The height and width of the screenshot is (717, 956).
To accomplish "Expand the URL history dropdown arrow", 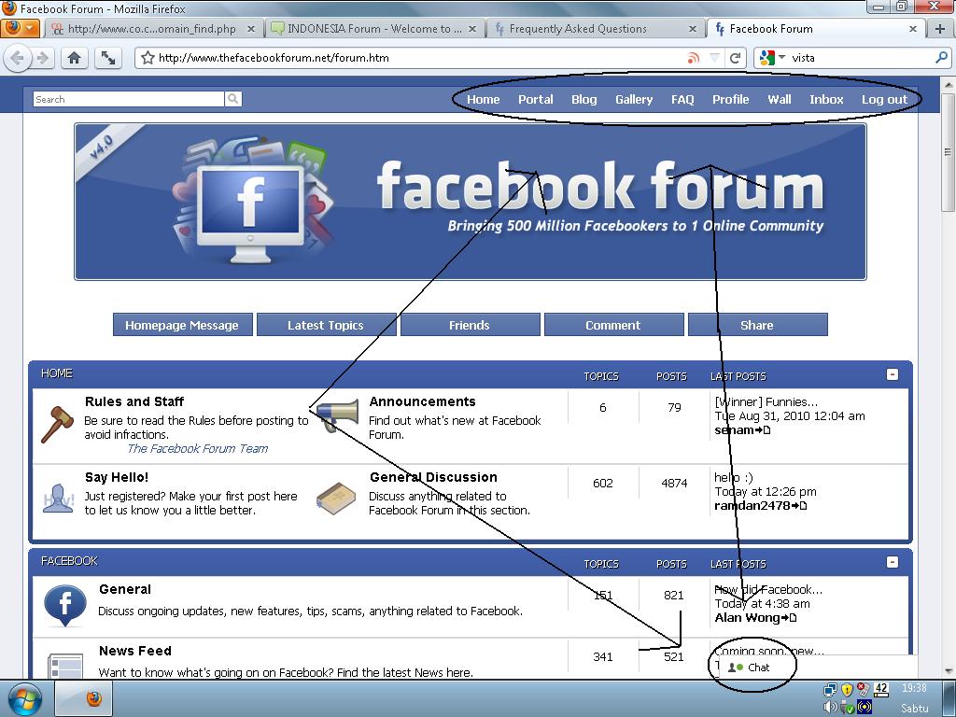I will [x=714, y=58].
